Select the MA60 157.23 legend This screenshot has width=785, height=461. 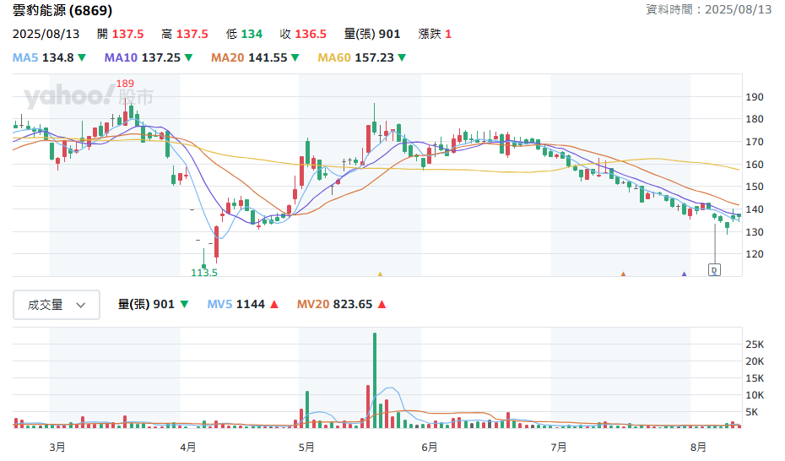pyautogui.click(x=361, y=57)
